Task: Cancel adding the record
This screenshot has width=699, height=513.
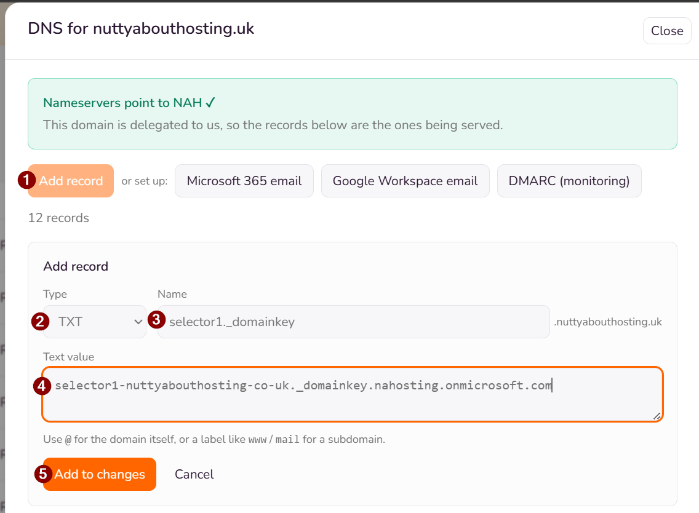Action: (194, 474)
